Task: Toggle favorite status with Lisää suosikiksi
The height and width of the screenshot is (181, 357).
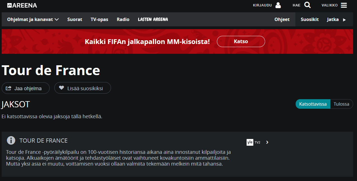Action: click(x=82, y=88)
